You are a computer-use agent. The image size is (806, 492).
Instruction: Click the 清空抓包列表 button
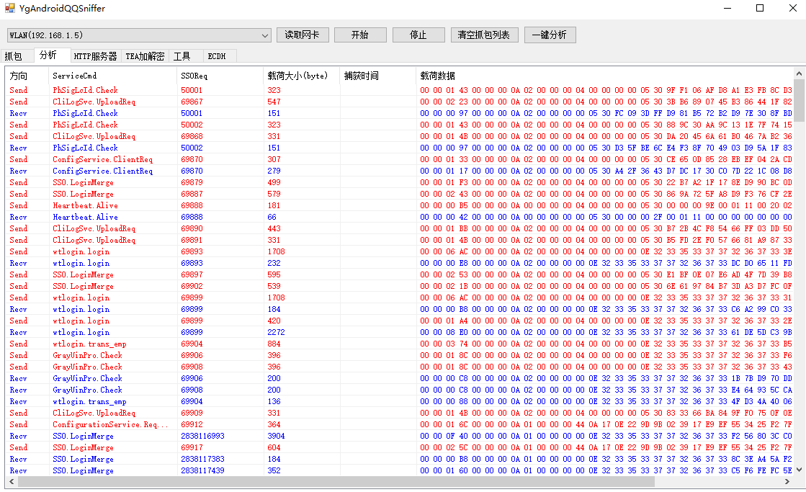(484, 35)
